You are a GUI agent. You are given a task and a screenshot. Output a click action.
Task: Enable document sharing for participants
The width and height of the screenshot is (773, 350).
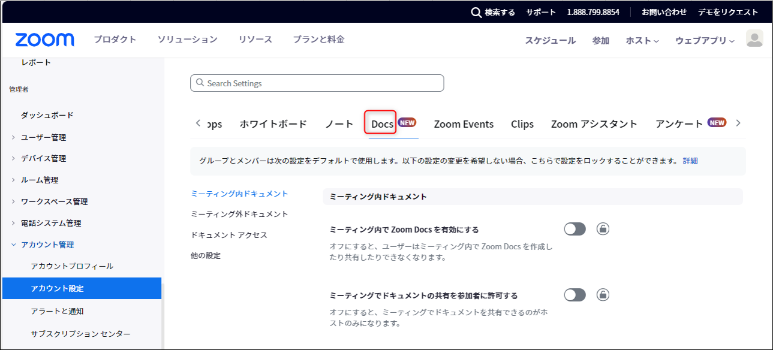(574, 294)
